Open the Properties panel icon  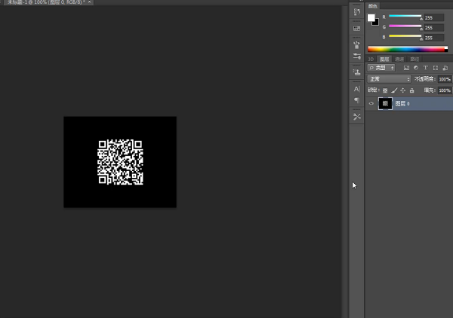pos(357,28)
